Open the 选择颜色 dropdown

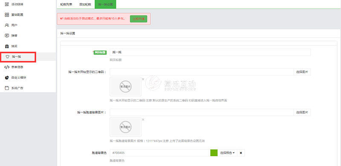coord(227,153)
